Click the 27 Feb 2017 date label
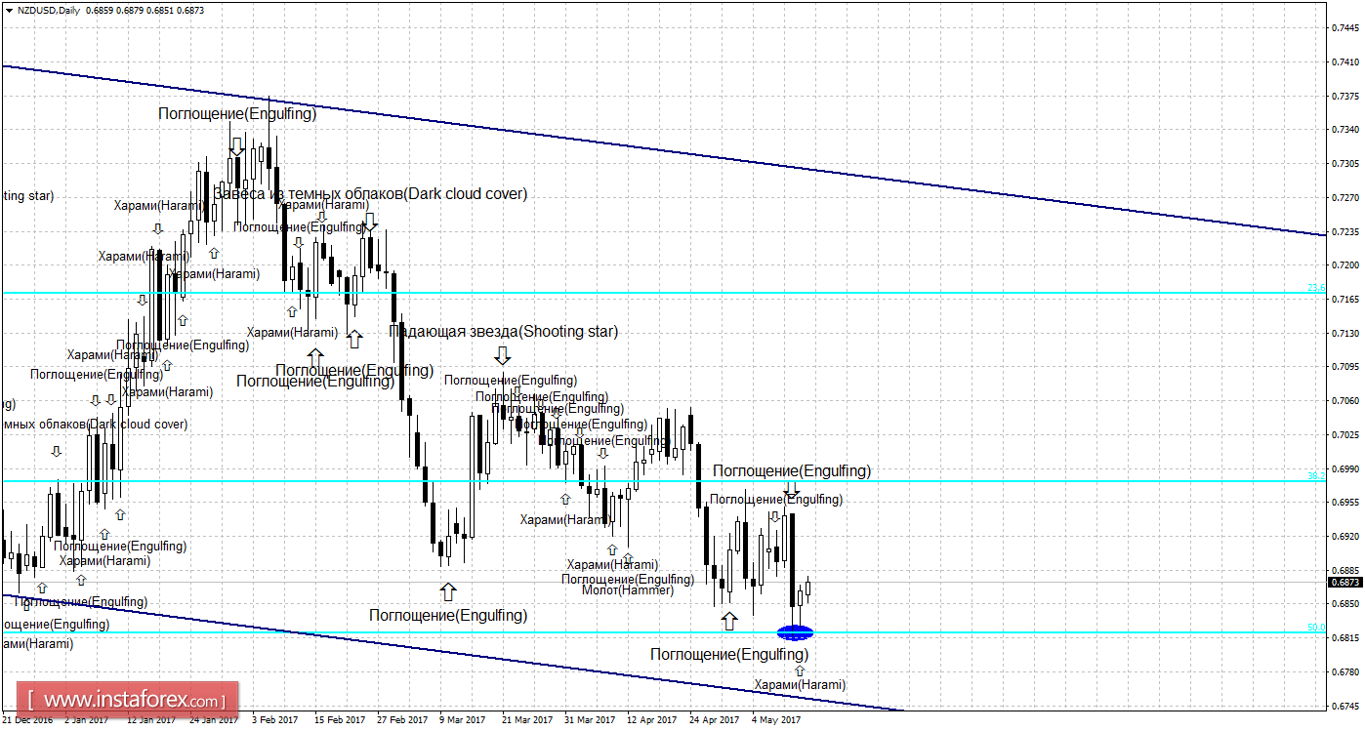Screen dimensions: 1365x731 click(402, 720)
